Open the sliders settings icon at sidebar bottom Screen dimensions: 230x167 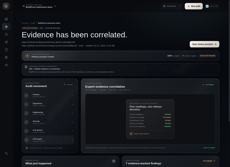(x=6, y=153)
